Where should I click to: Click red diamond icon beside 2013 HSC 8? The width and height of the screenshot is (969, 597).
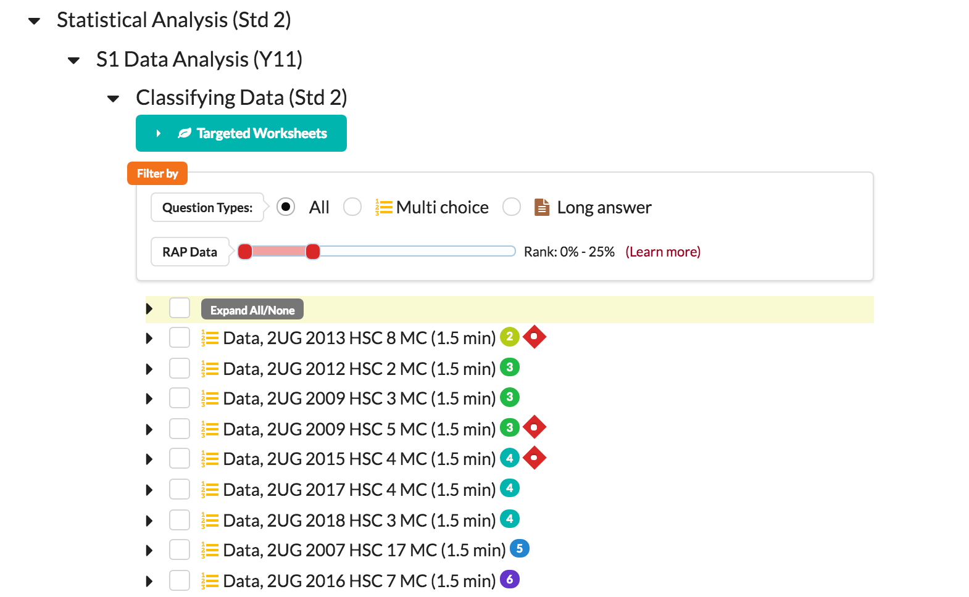534,337
